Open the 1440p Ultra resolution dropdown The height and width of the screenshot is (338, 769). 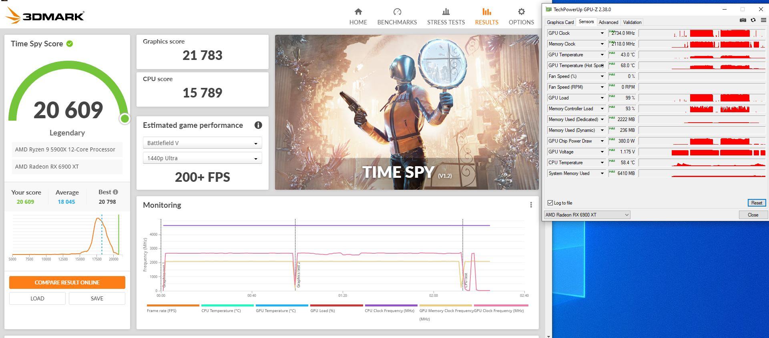(x=202, y=158)
